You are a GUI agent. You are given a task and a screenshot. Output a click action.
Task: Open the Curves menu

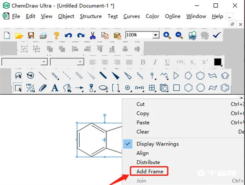pos(131,16)
